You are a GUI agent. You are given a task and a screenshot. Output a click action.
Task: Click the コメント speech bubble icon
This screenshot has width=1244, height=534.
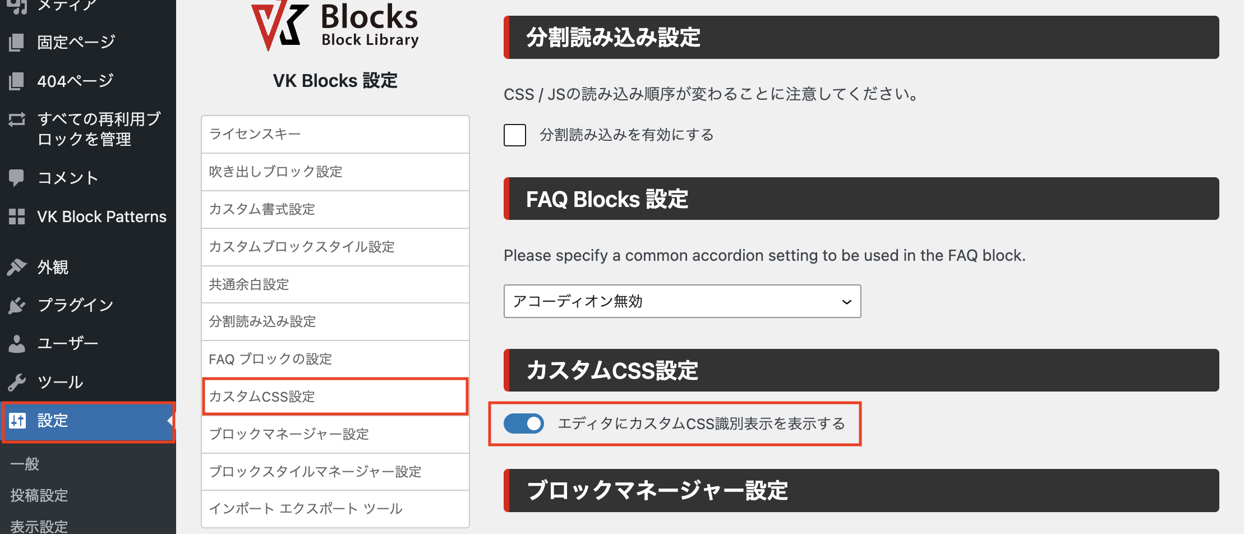point(17,178)
